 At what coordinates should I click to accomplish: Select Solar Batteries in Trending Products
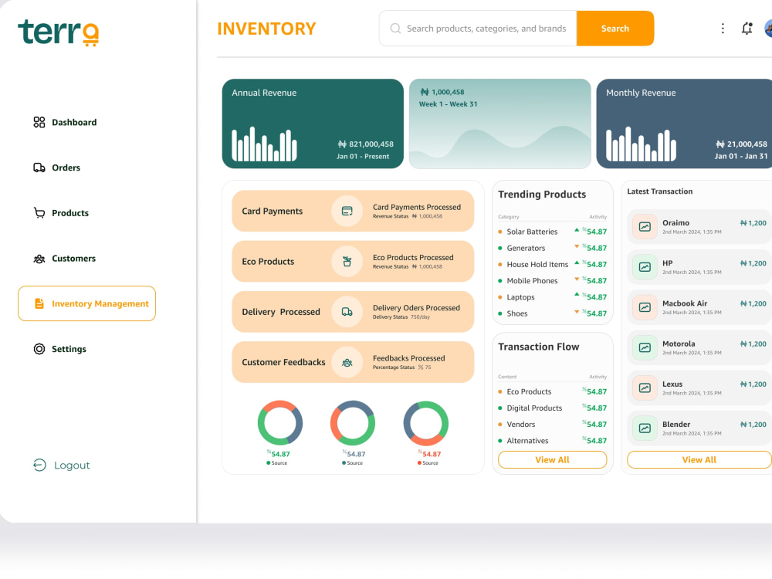click(x=553, y=232)
